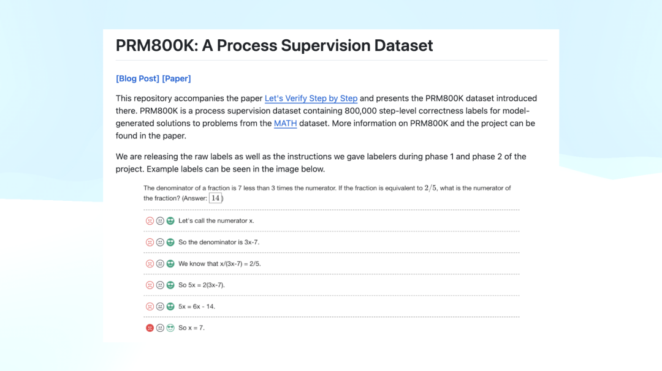
Task: Click green happy face for 'We know that x/(3x-7)'
Action: [x=170, y=264]
